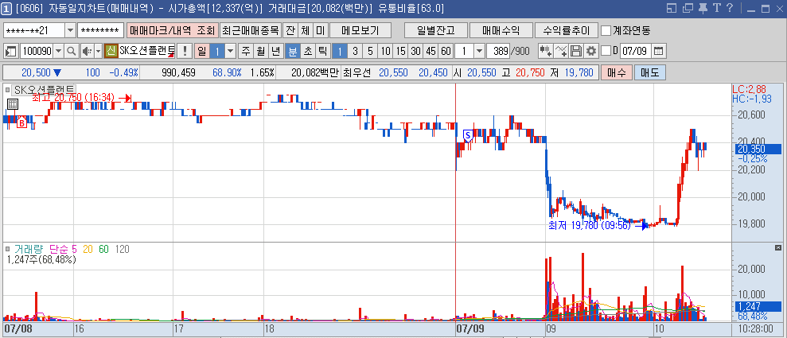Click the 매도 sell button
787x338 pixels.
click(650, 72)
